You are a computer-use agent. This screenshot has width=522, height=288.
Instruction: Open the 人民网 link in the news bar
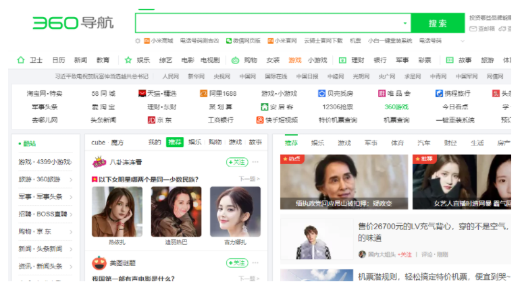pos(170,76)
